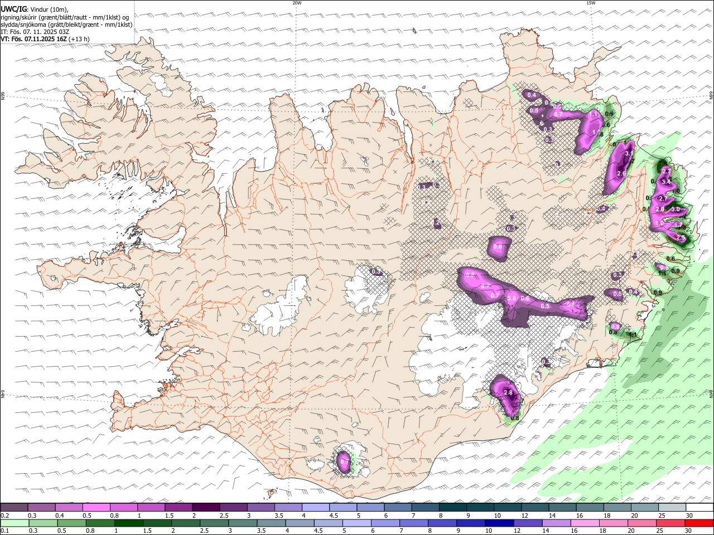Image resolution: width=714 pixels, height=535 pixels.
Task: Select the red 25 swatch in bottom legend row
Action: (x=671, y=523)
